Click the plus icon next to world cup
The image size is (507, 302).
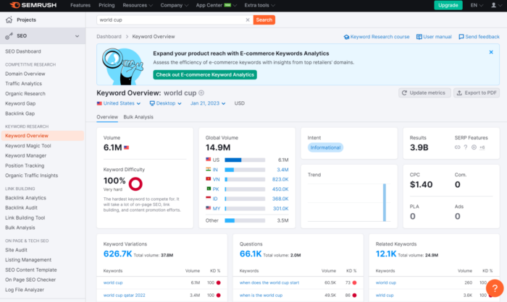click(x=201, y=93)
